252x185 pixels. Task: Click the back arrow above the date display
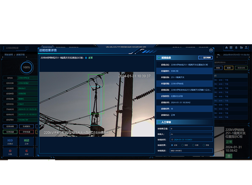coord(219,55)
